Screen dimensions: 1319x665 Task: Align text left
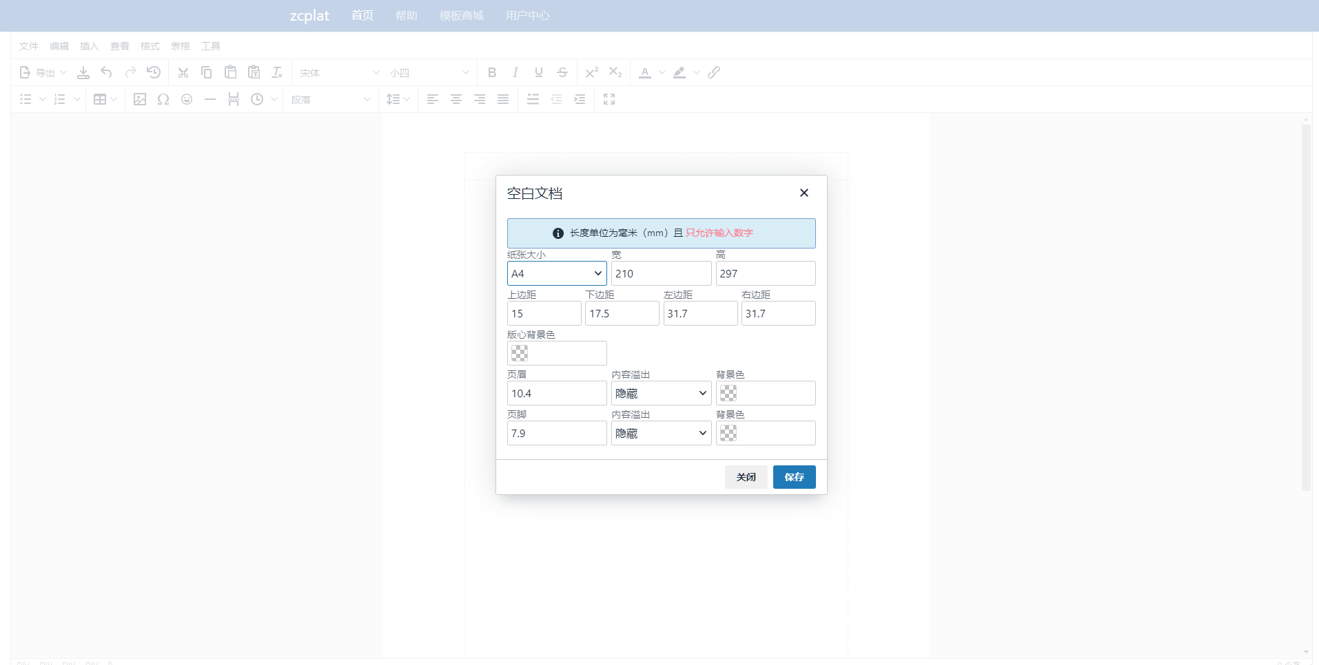(x=433, y=99)
